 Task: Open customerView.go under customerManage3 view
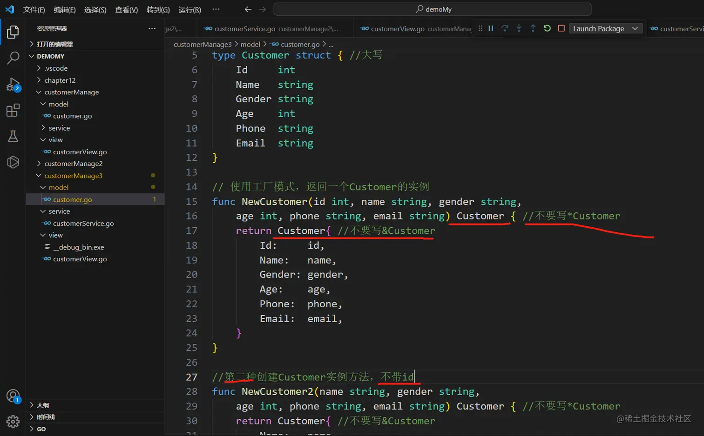80,259
